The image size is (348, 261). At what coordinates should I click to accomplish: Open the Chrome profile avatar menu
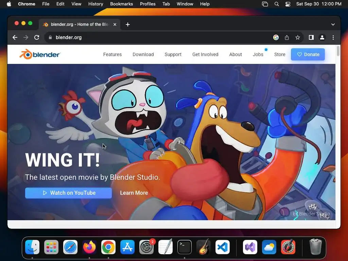pos(322,37)
